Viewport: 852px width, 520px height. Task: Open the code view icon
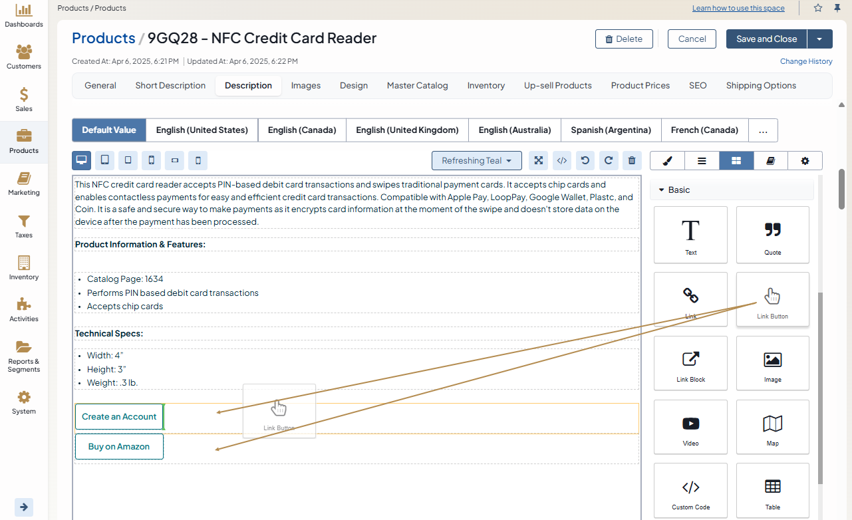pyautogui.click(x=562, y=160)
